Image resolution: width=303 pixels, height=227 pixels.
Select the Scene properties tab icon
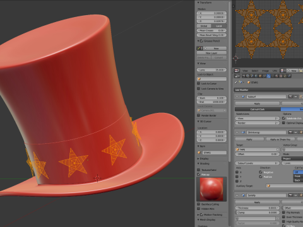[252, 76]
